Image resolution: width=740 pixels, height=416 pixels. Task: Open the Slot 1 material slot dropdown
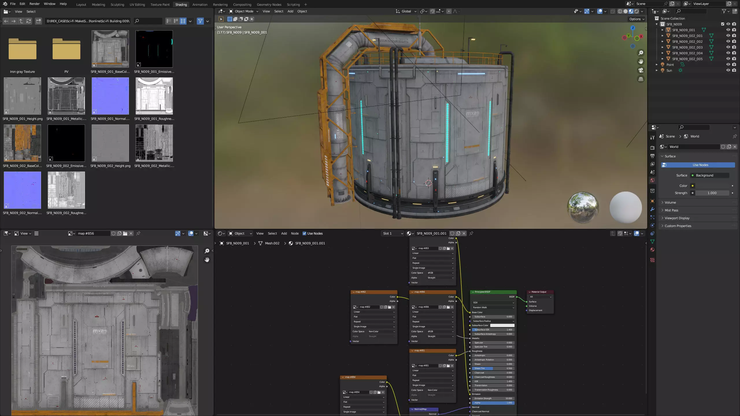coord(393,233)
